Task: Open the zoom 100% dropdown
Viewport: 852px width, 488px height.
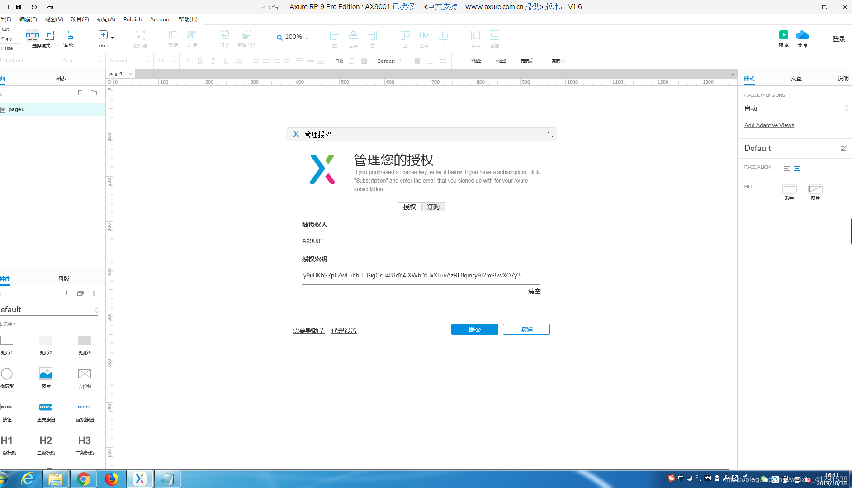Action: pos(296,37)
